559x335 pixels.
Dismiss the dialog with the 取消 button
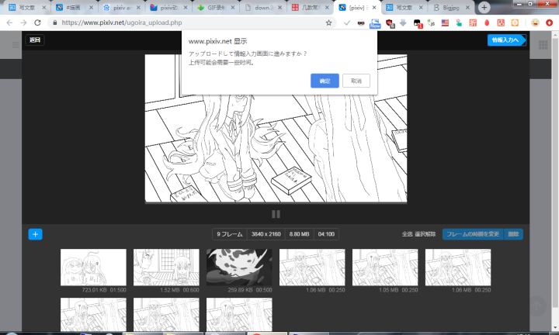pyautogui.click(x=356, y=81)
